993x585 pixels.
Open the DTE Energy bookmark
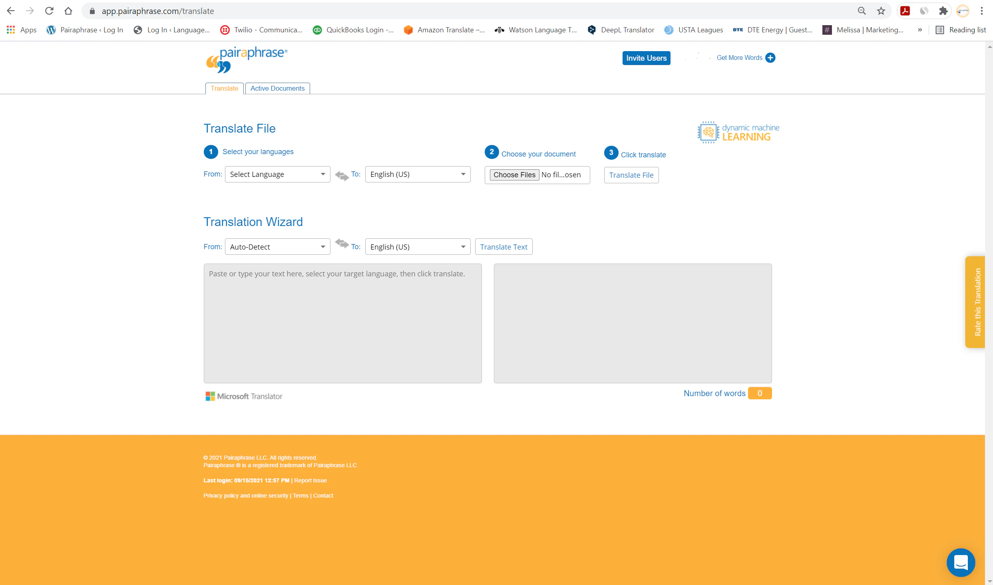click(772, 30)
